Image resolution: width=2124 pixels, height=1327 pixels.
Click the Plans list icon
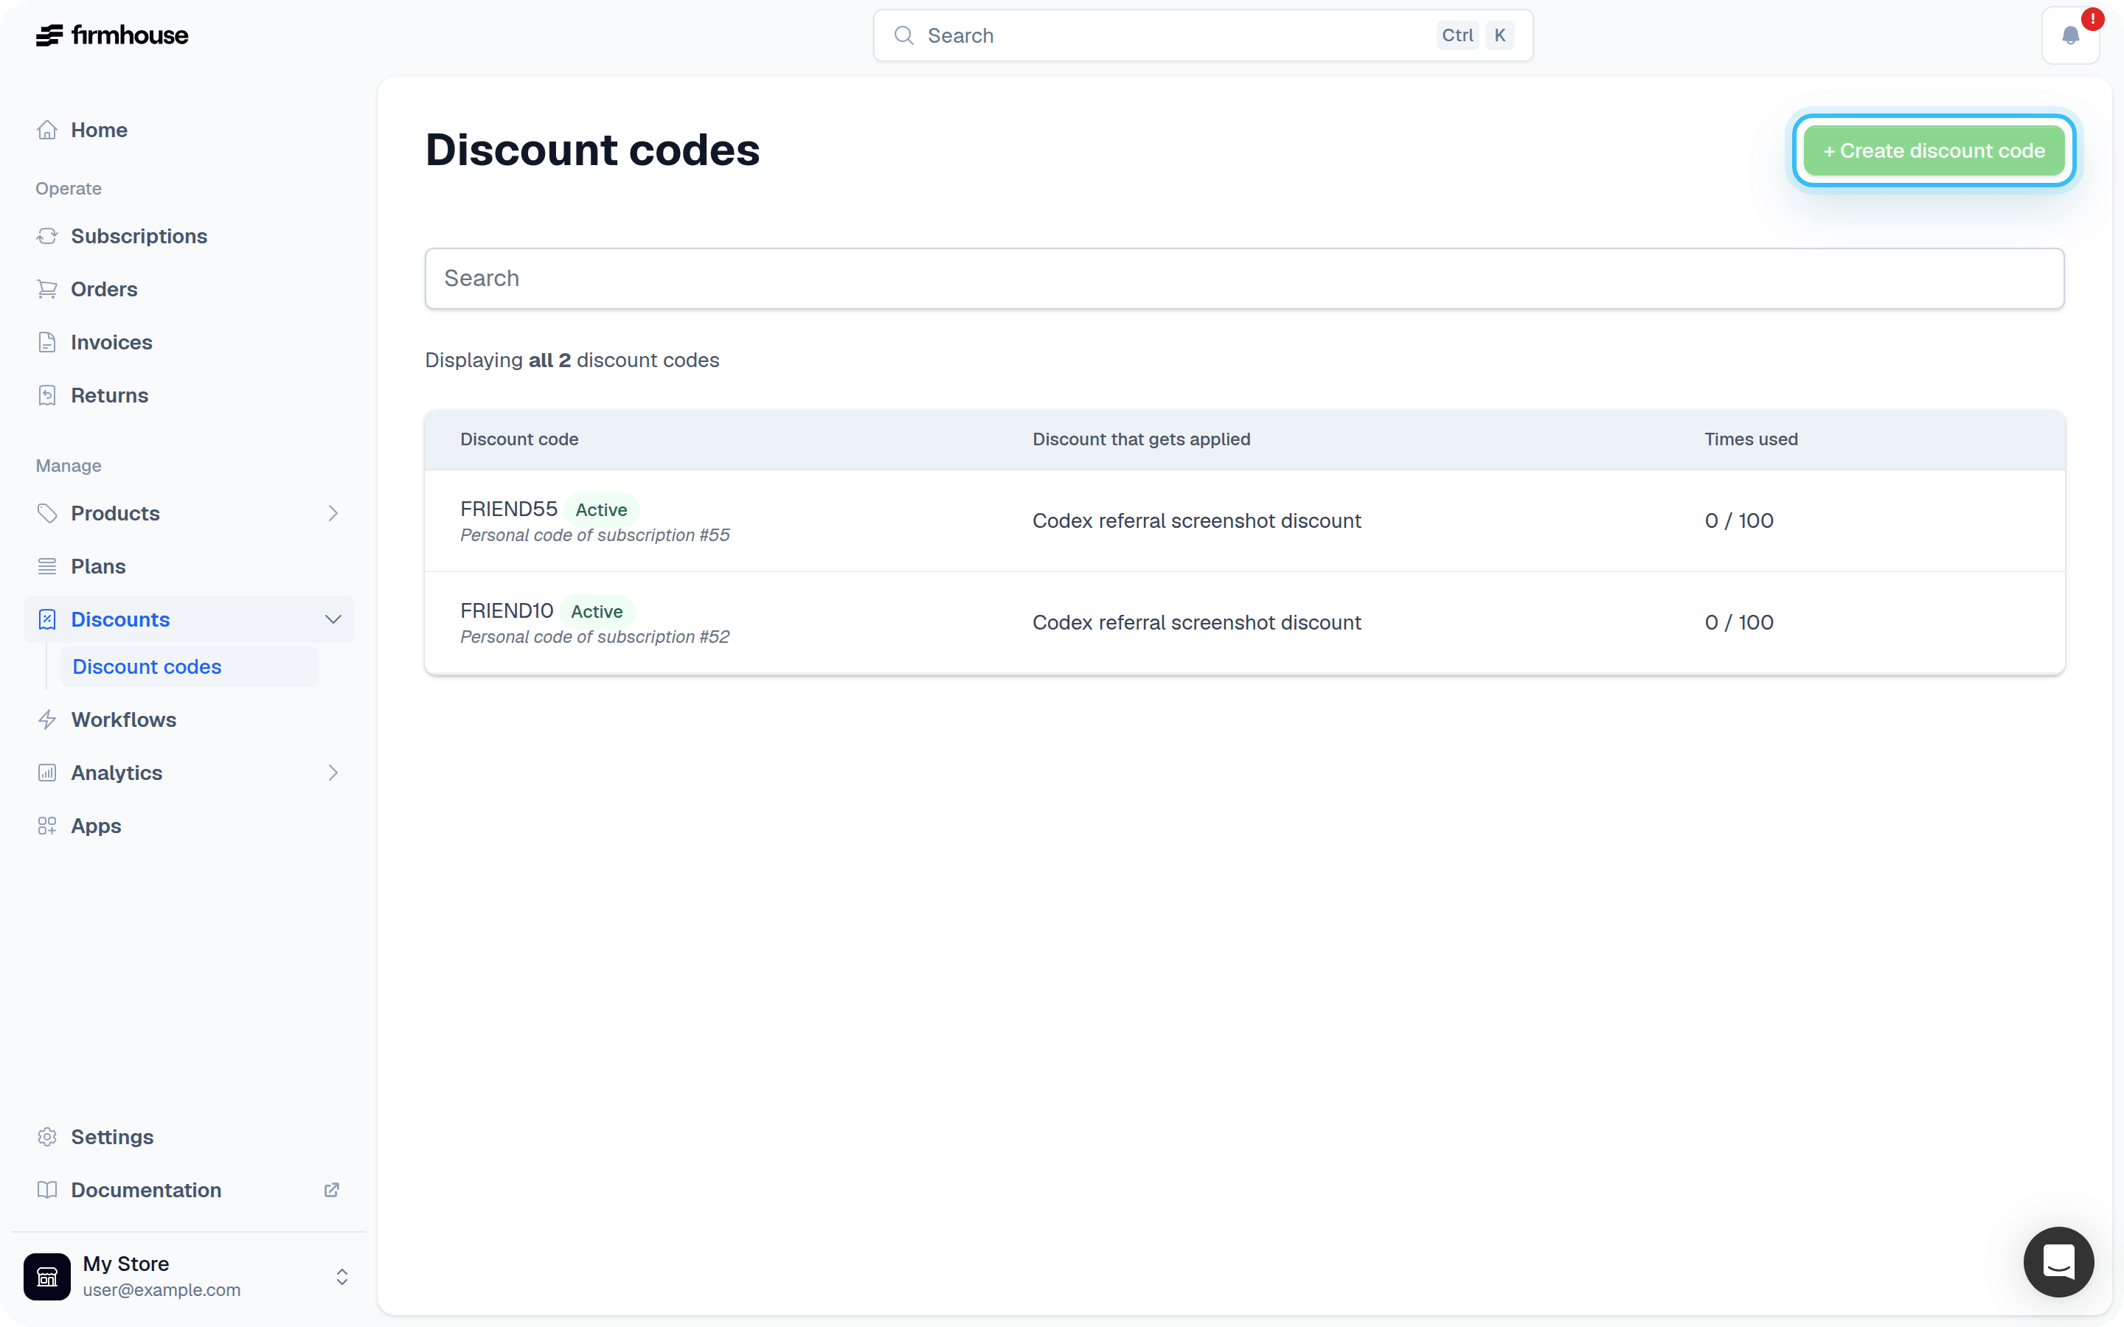point(47,566)
